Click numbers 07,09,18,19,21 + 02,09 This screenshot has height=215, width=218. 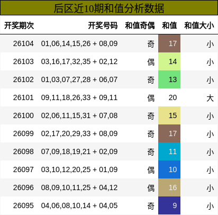click(x=79, y=151)
